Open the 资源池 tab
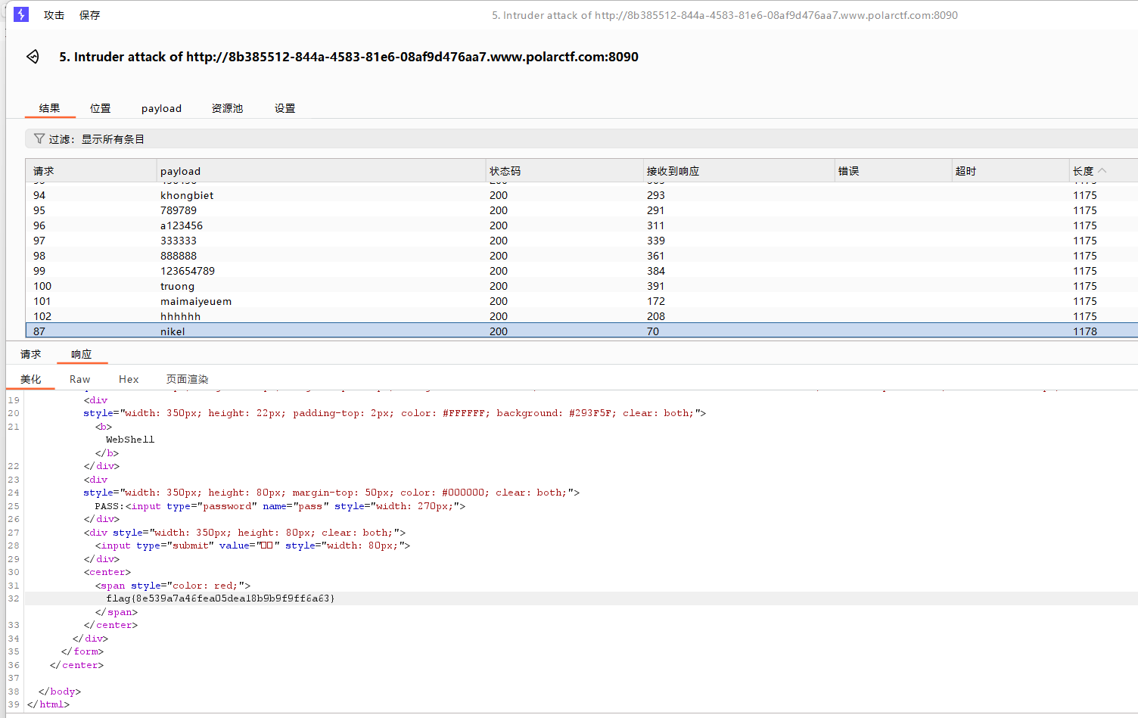 click(x=227, y=108)
